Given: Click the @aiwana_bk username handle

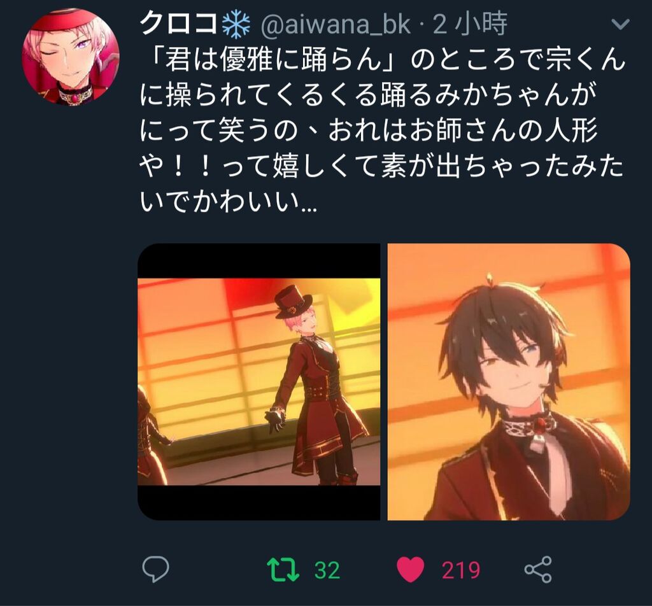Looking at the screenshot, I should point(336,24).
